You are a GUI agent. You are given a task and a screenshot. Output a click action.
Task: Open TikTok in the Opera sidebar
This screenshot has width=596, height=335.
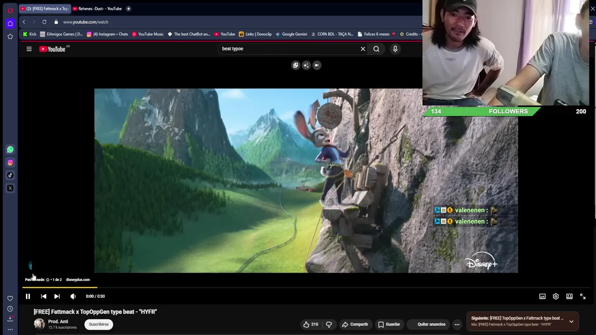point(10,175)
